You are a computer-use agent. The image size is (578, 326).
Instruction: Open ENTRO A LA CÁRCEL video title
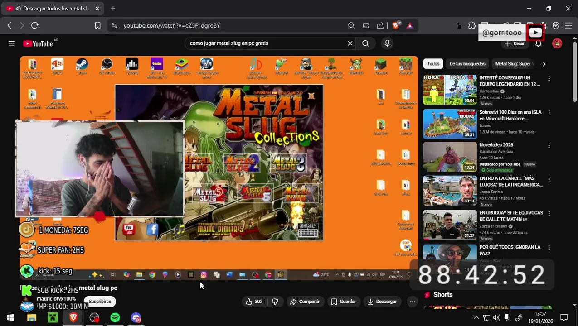[511, 182]
